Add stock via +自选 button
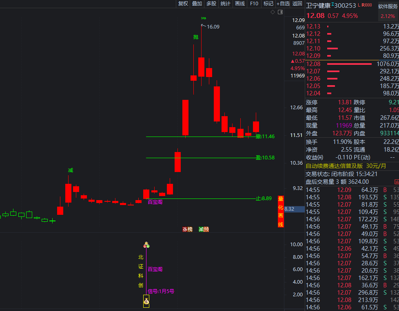Viewport: 399px width, 311px height. 283,4
